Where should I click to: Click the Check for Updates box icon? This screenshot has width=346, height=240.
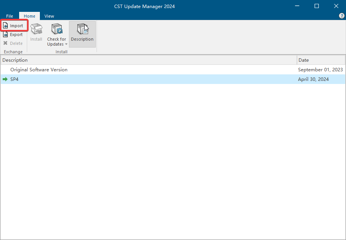coord(57,29)
